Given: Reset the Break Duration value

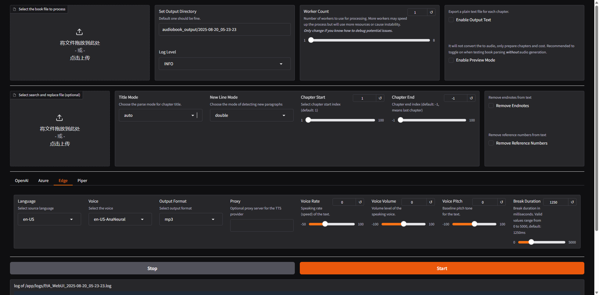Looking at the screenshot, I should (572, 202).
